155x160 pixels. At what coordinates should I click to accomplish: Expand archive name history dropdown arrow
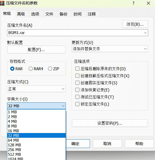tap(145, 33)
